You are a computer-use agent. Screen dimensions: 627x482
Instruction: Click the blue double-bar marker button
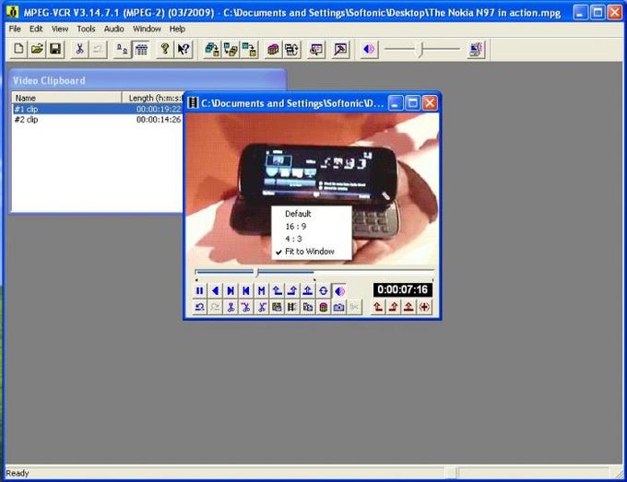click(x=262, y=291)
